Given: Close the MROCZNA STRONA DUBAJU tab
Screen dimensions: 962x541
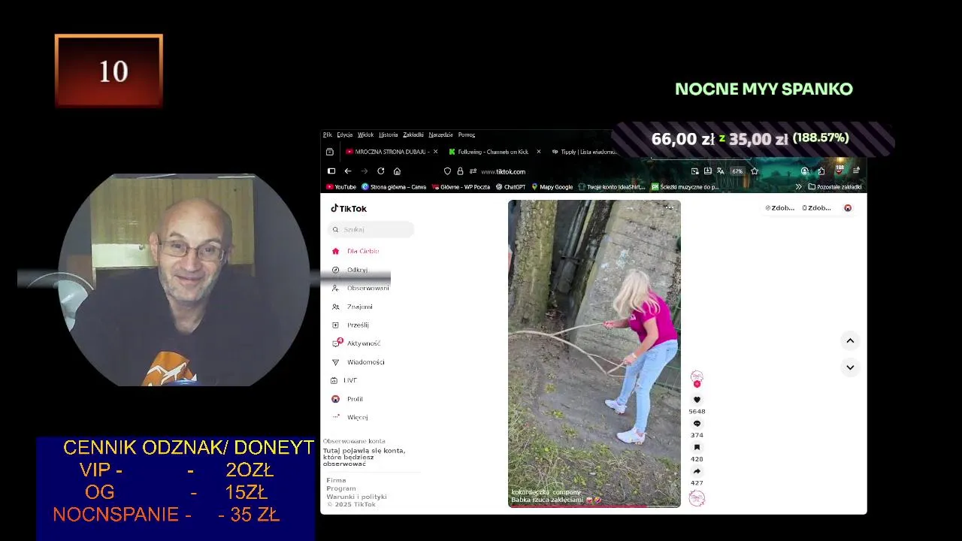Looking at the screenshot, I should tap(435, 152).
